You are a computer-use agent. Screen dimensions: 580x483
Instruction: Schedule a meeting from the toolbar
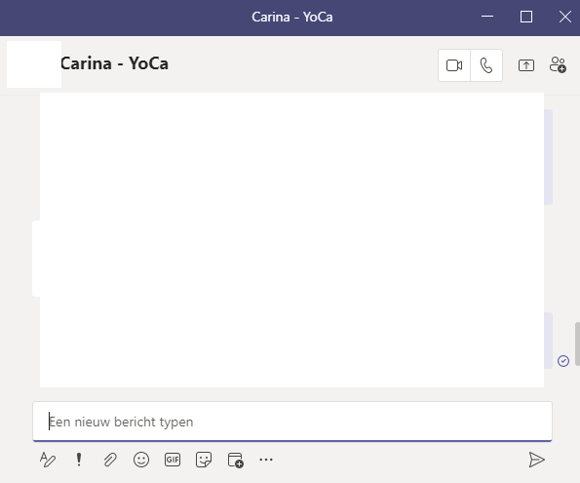[x=235, y=460]
